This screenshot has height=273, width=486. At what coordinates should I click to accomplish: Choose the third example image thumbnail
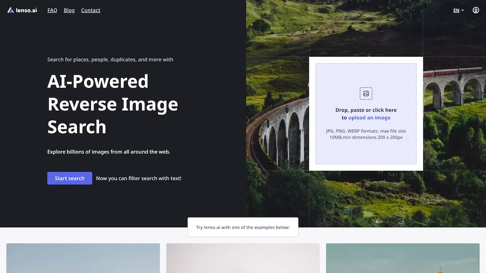[x=402, y=258]
